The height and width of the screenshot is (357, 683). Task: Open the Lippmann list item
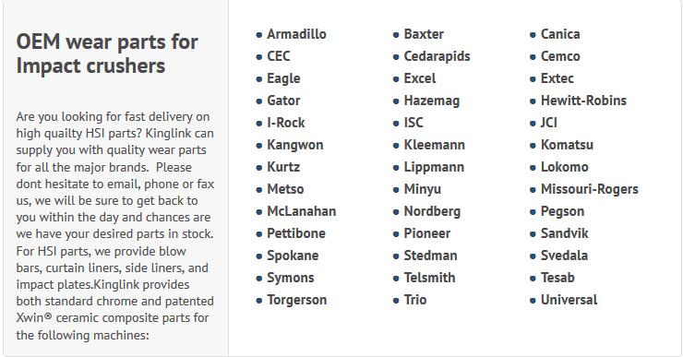(x=434, y=168)
